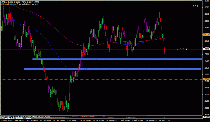This screenshot has height=122, width=210.
Task: Click the orange 1.6005 price level tag
Action: click(206, 34)
